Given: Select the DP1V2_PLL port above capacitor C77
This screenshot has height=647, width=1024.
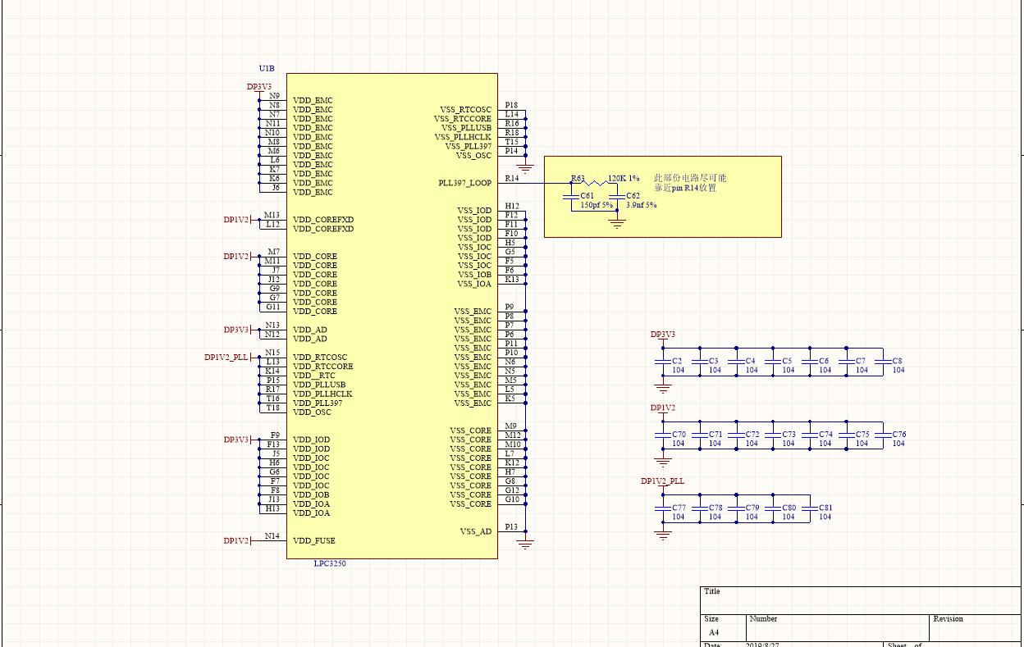Looking at the screenshot, I should pos(662,481).
